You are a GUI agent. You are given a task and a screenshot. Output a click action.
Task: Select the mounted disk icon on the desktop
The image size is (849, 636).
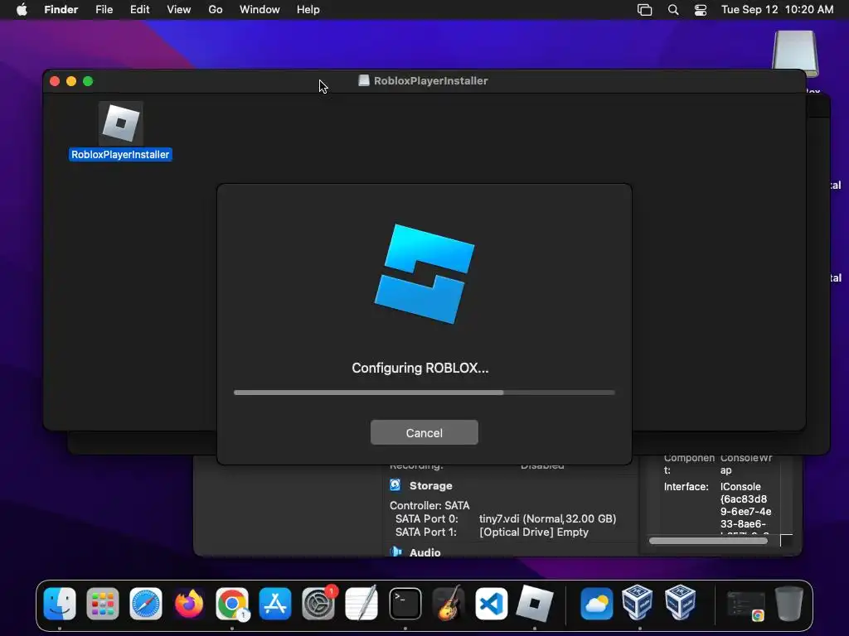795,52
